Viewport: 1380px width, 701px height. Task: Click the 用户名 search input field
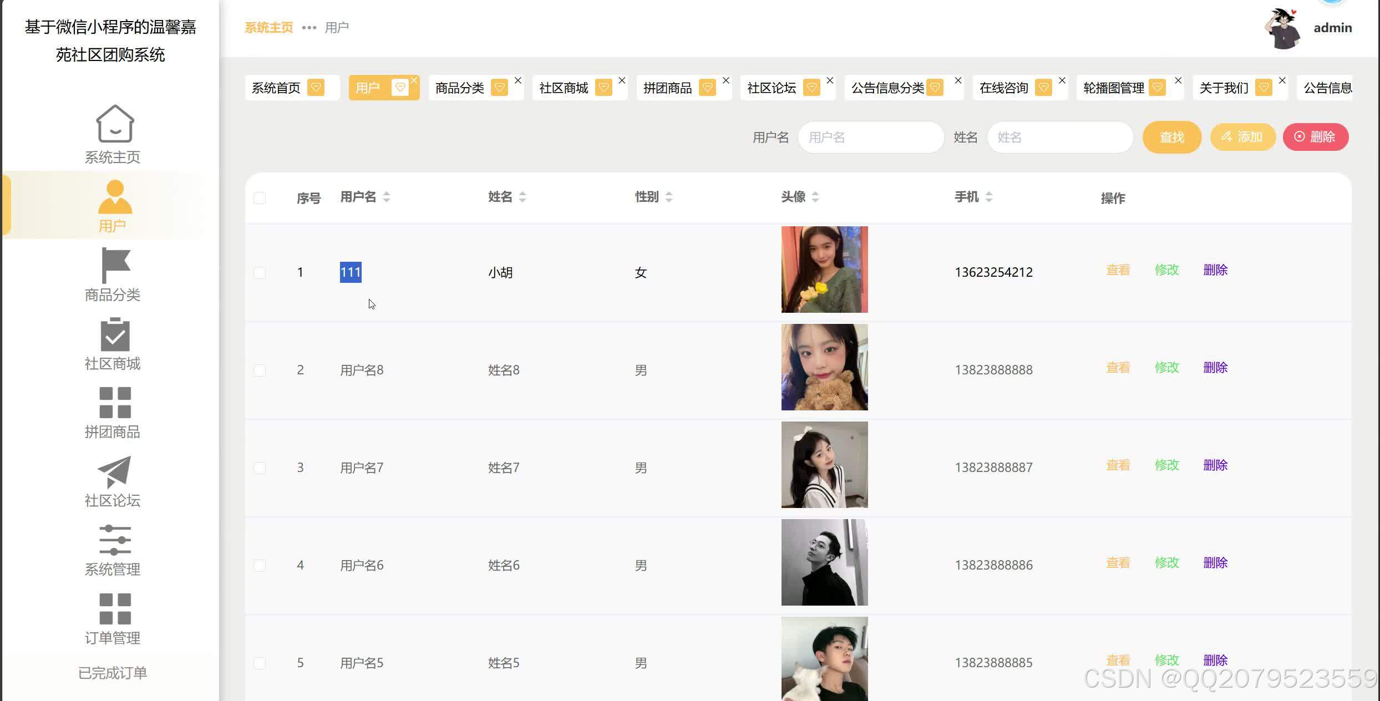click(x=871, y=138)
